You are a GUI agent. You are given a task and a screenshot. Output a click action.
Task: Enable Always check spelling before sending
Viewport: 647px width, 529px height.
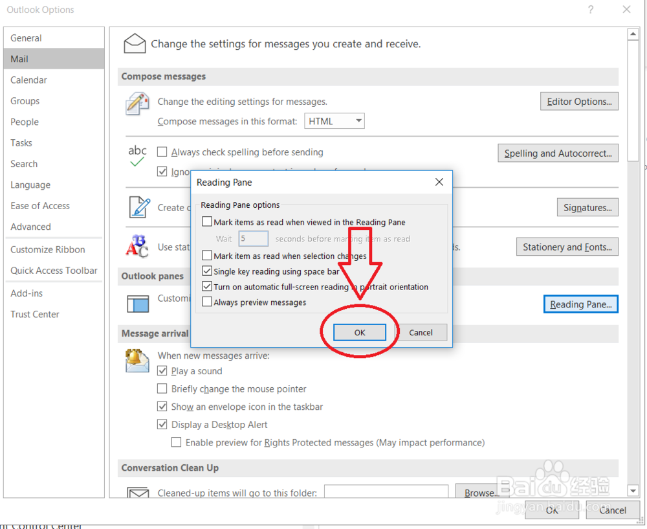162,152
